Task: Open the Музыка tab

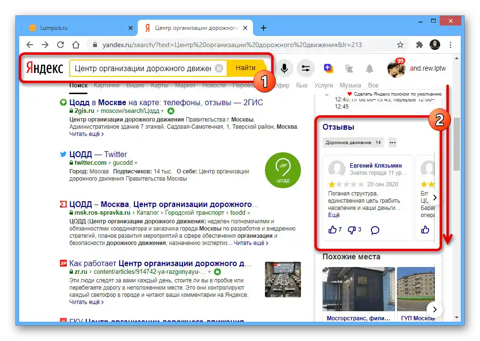Action: [350, 85]
